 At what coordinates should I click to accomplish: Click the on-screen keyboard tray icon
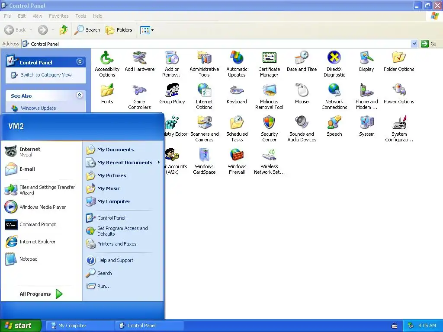(395, 326)
